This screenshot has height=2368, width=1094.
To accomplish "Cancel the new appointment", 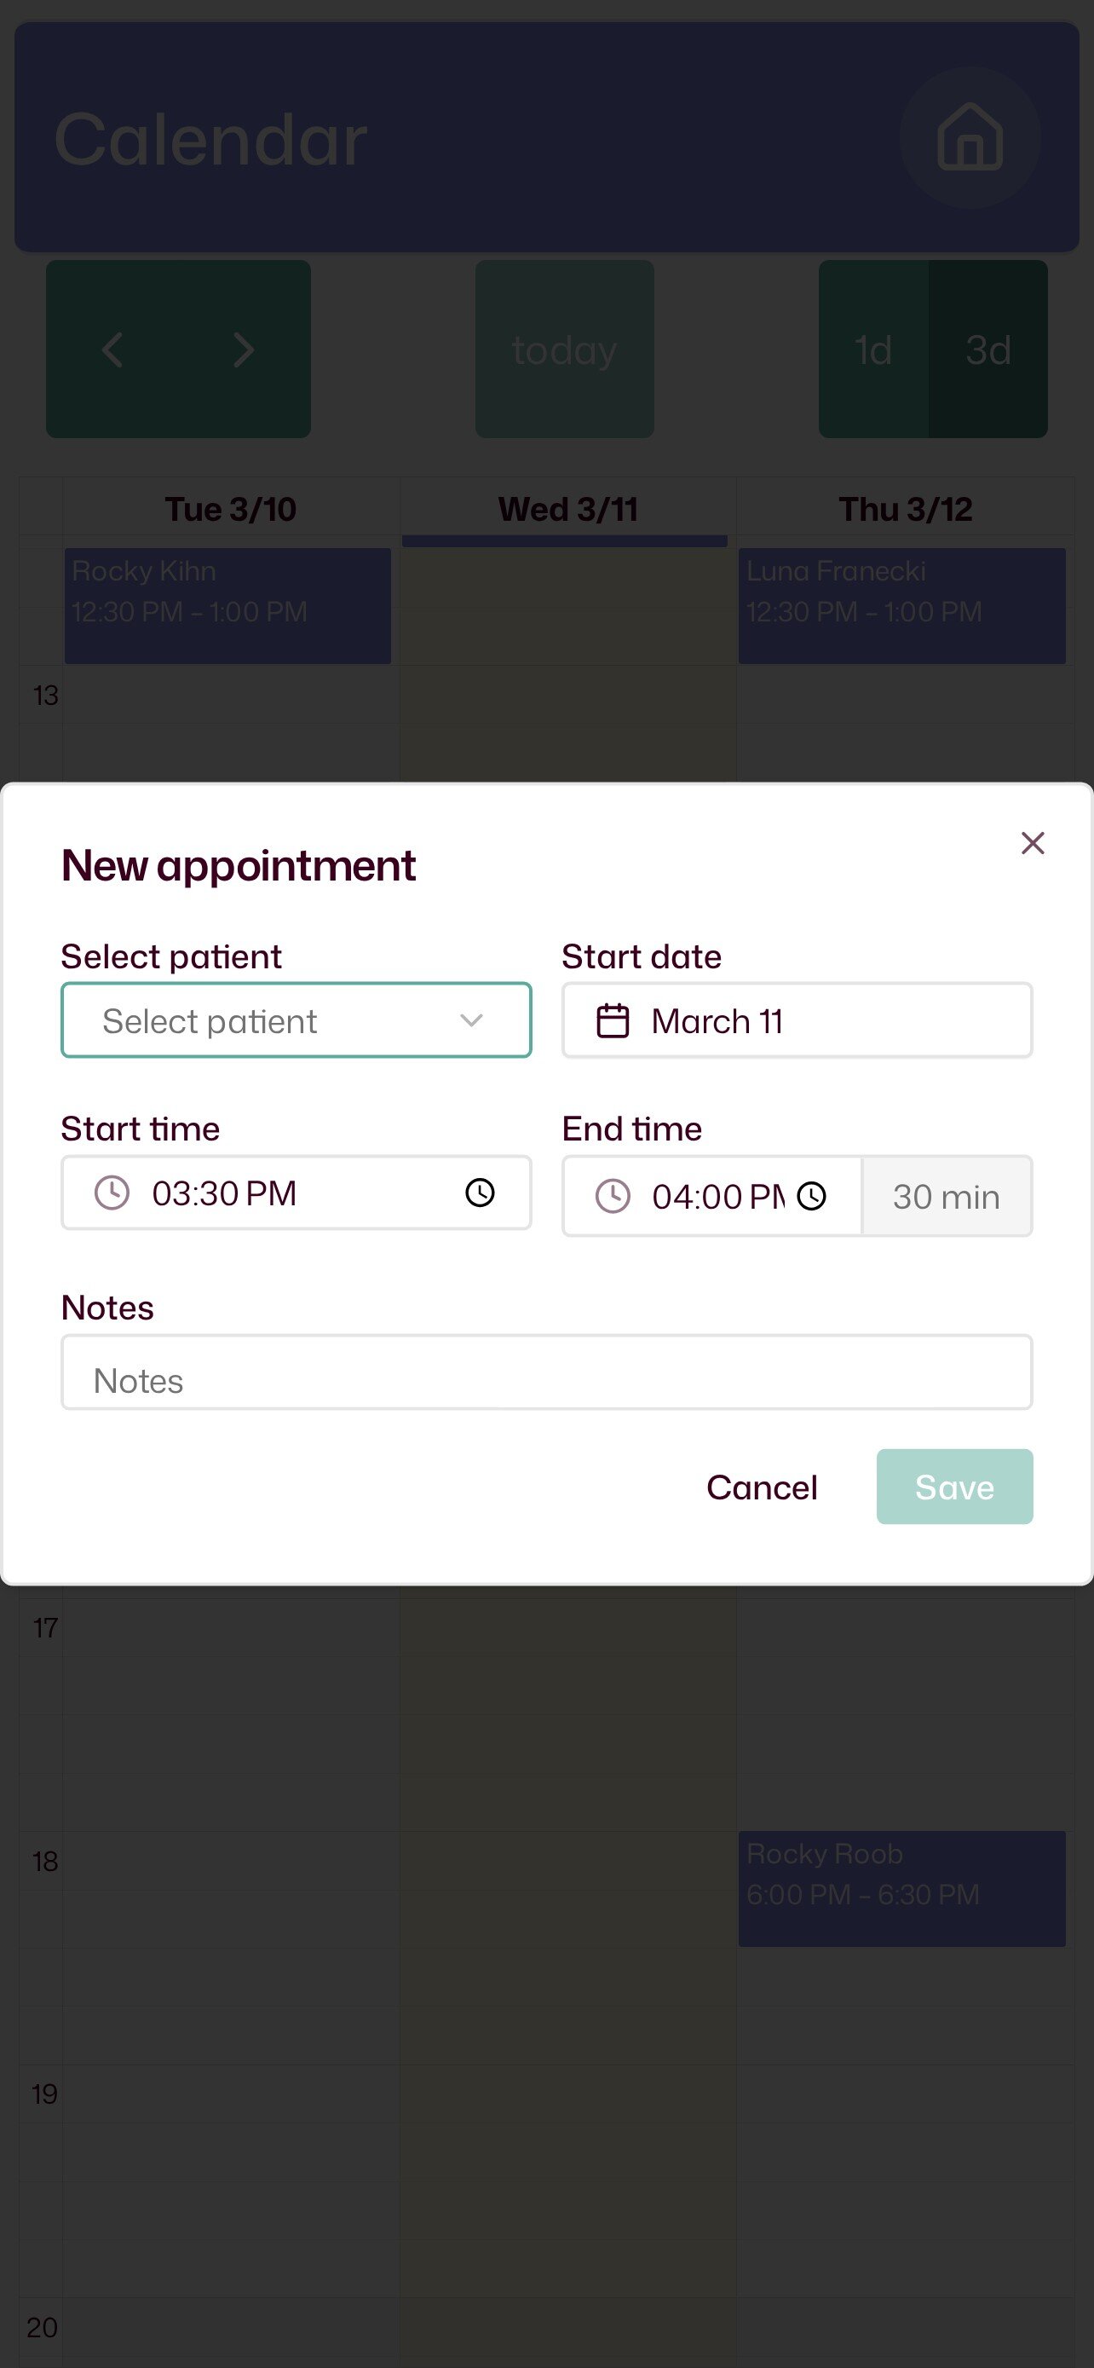I will pyautogui.click(x=762, y=1487).
